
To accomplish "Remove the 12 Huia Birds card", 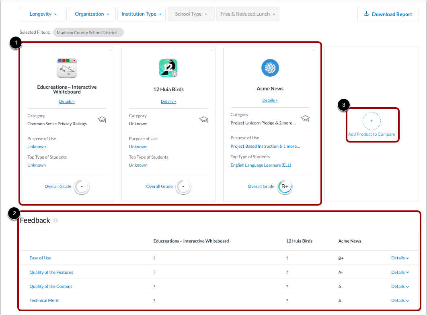I will 211,50.
